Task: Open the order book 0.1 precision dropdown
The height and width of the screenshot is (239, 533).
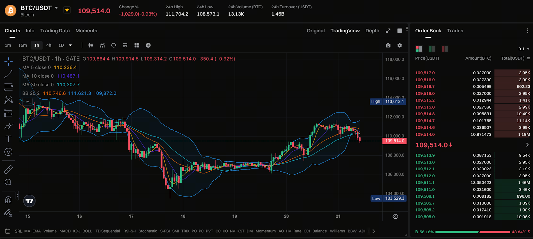Action: pyautogui.click(x=524, y=49)
